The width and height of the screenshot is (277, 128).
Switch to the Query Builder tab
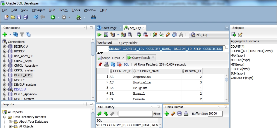click(128, 43)
